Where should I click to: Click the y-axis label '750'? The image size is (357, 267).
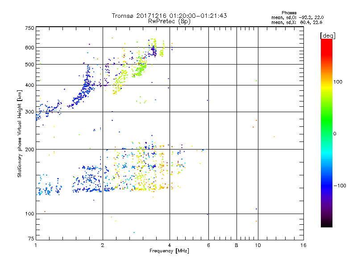click(29, 28)
